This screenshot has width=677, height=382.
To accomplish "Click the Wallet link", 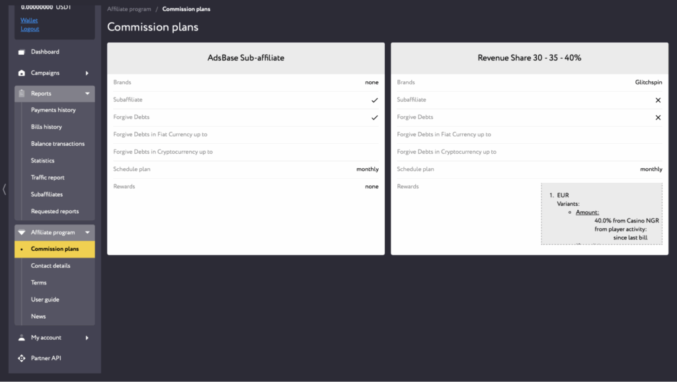I will click(29, 20).
